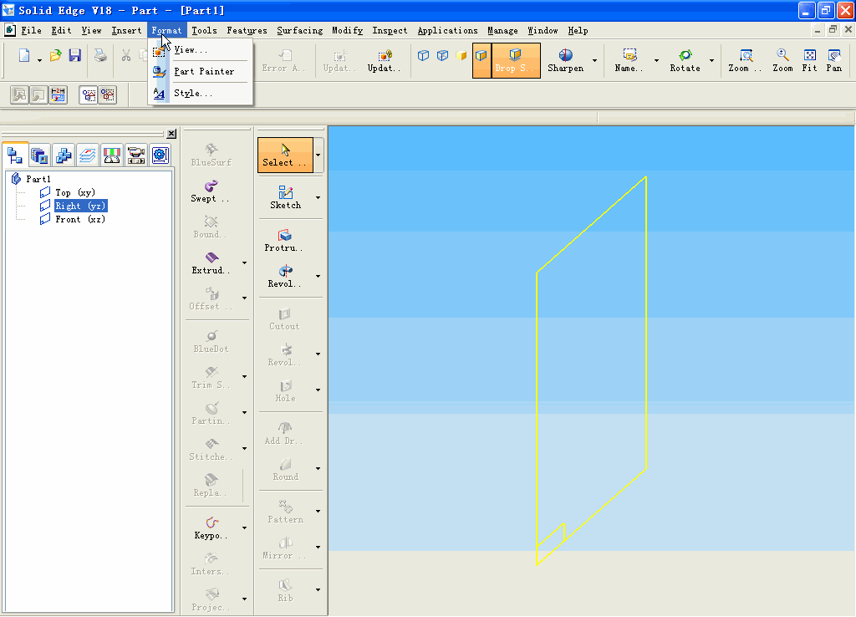Save the part with the floppy disk icon

pos(74,55)
